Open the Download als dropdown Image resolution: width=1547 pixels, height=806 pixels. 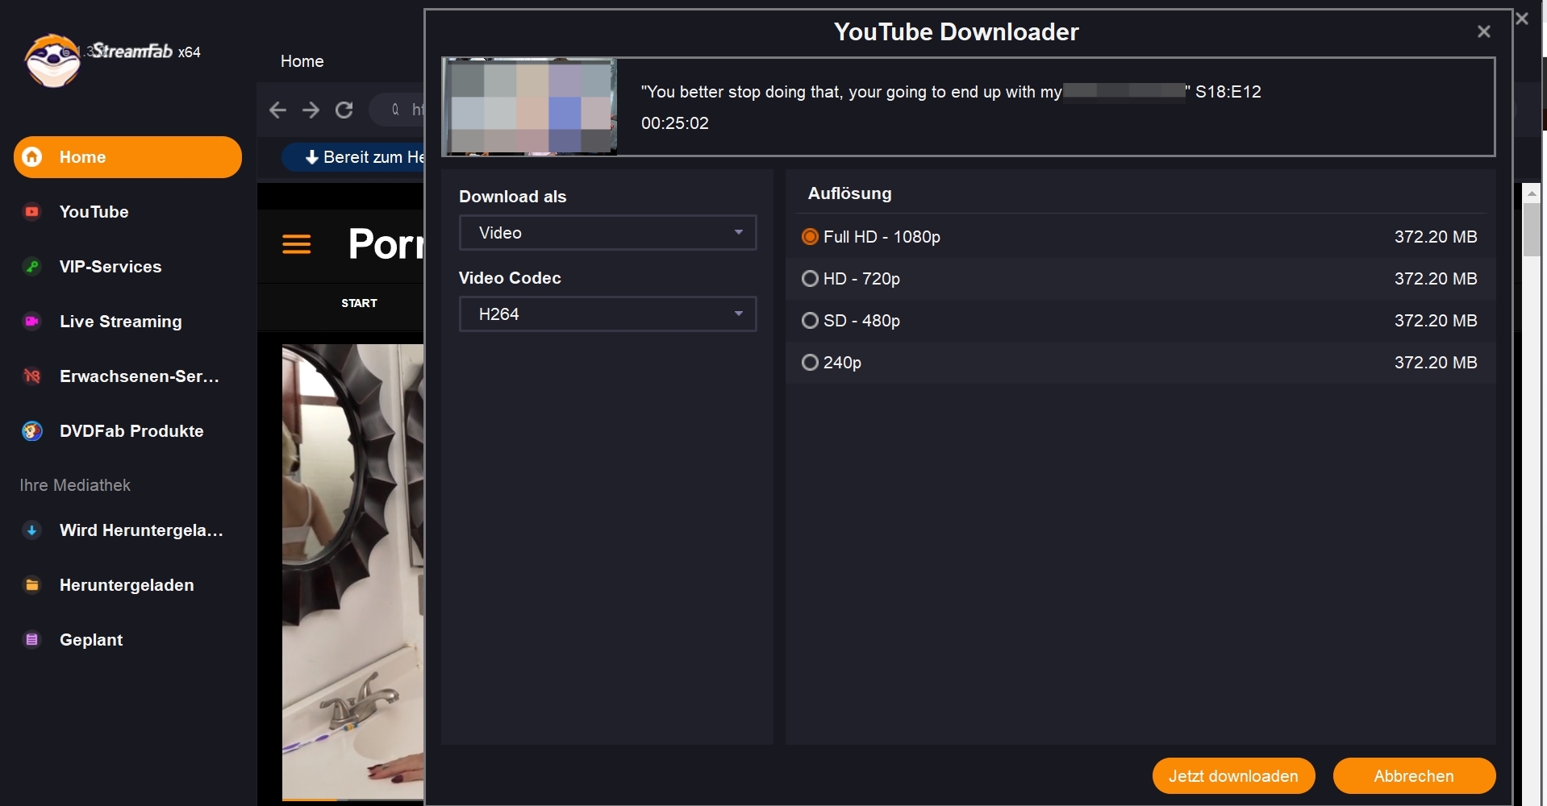(x=607, y=233)
